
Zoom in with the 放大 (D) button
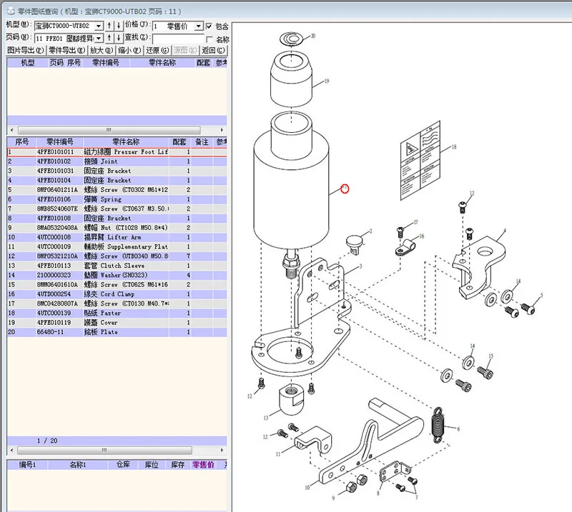102,50
